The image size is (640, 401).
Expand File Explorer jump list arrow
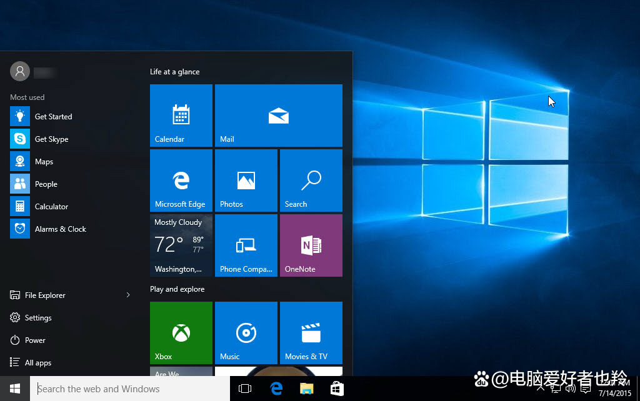(128, 295)
